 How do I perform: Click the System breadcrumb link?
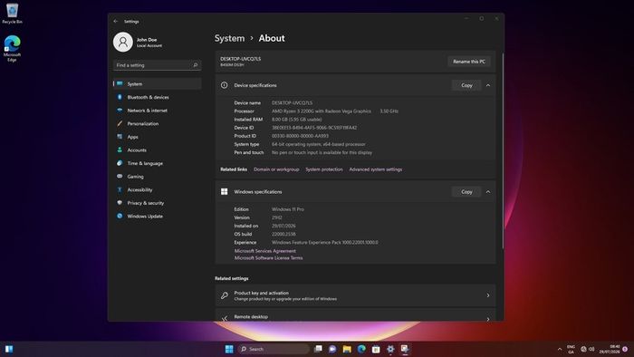click(x=229, y=38)
